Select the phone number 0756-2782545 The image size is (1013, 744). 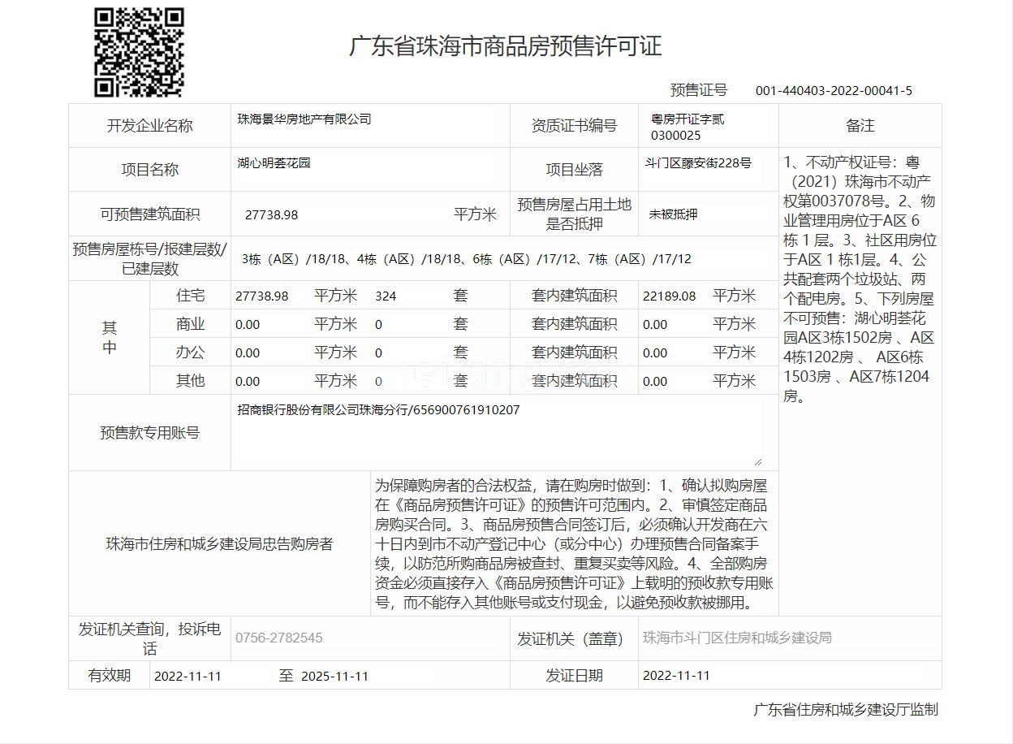pyautogui.click(x=279, y=638)
